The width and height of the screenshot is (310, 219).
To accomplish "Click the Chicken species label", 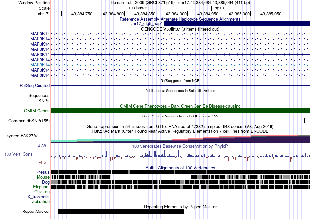I will pyautogui.click(x=42, y=192).
